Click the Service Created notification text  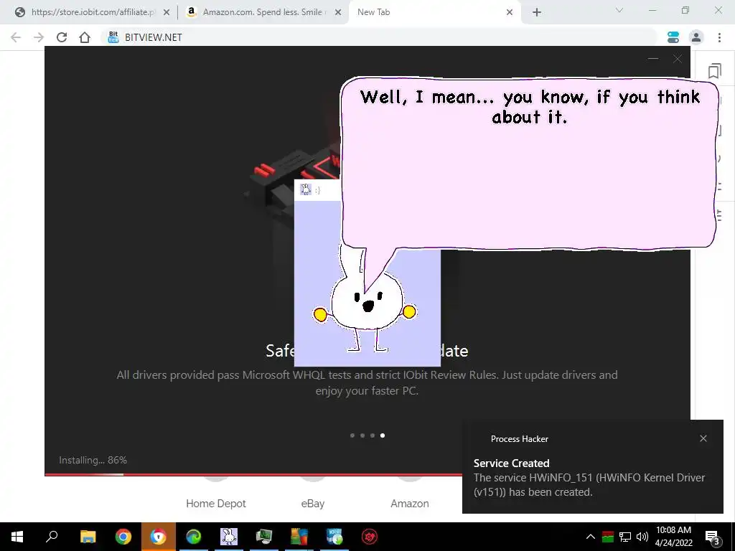coord(511,463)
